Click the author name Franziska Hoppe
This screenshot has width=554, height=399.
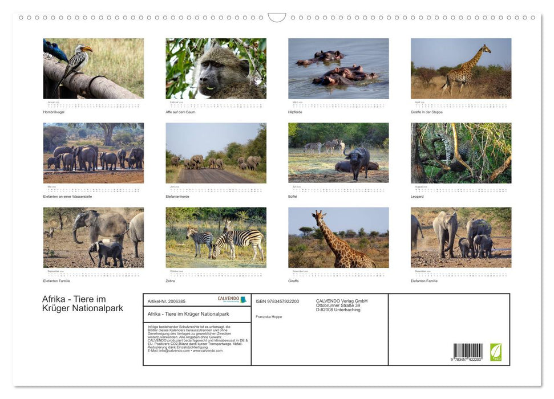(269, 315)
